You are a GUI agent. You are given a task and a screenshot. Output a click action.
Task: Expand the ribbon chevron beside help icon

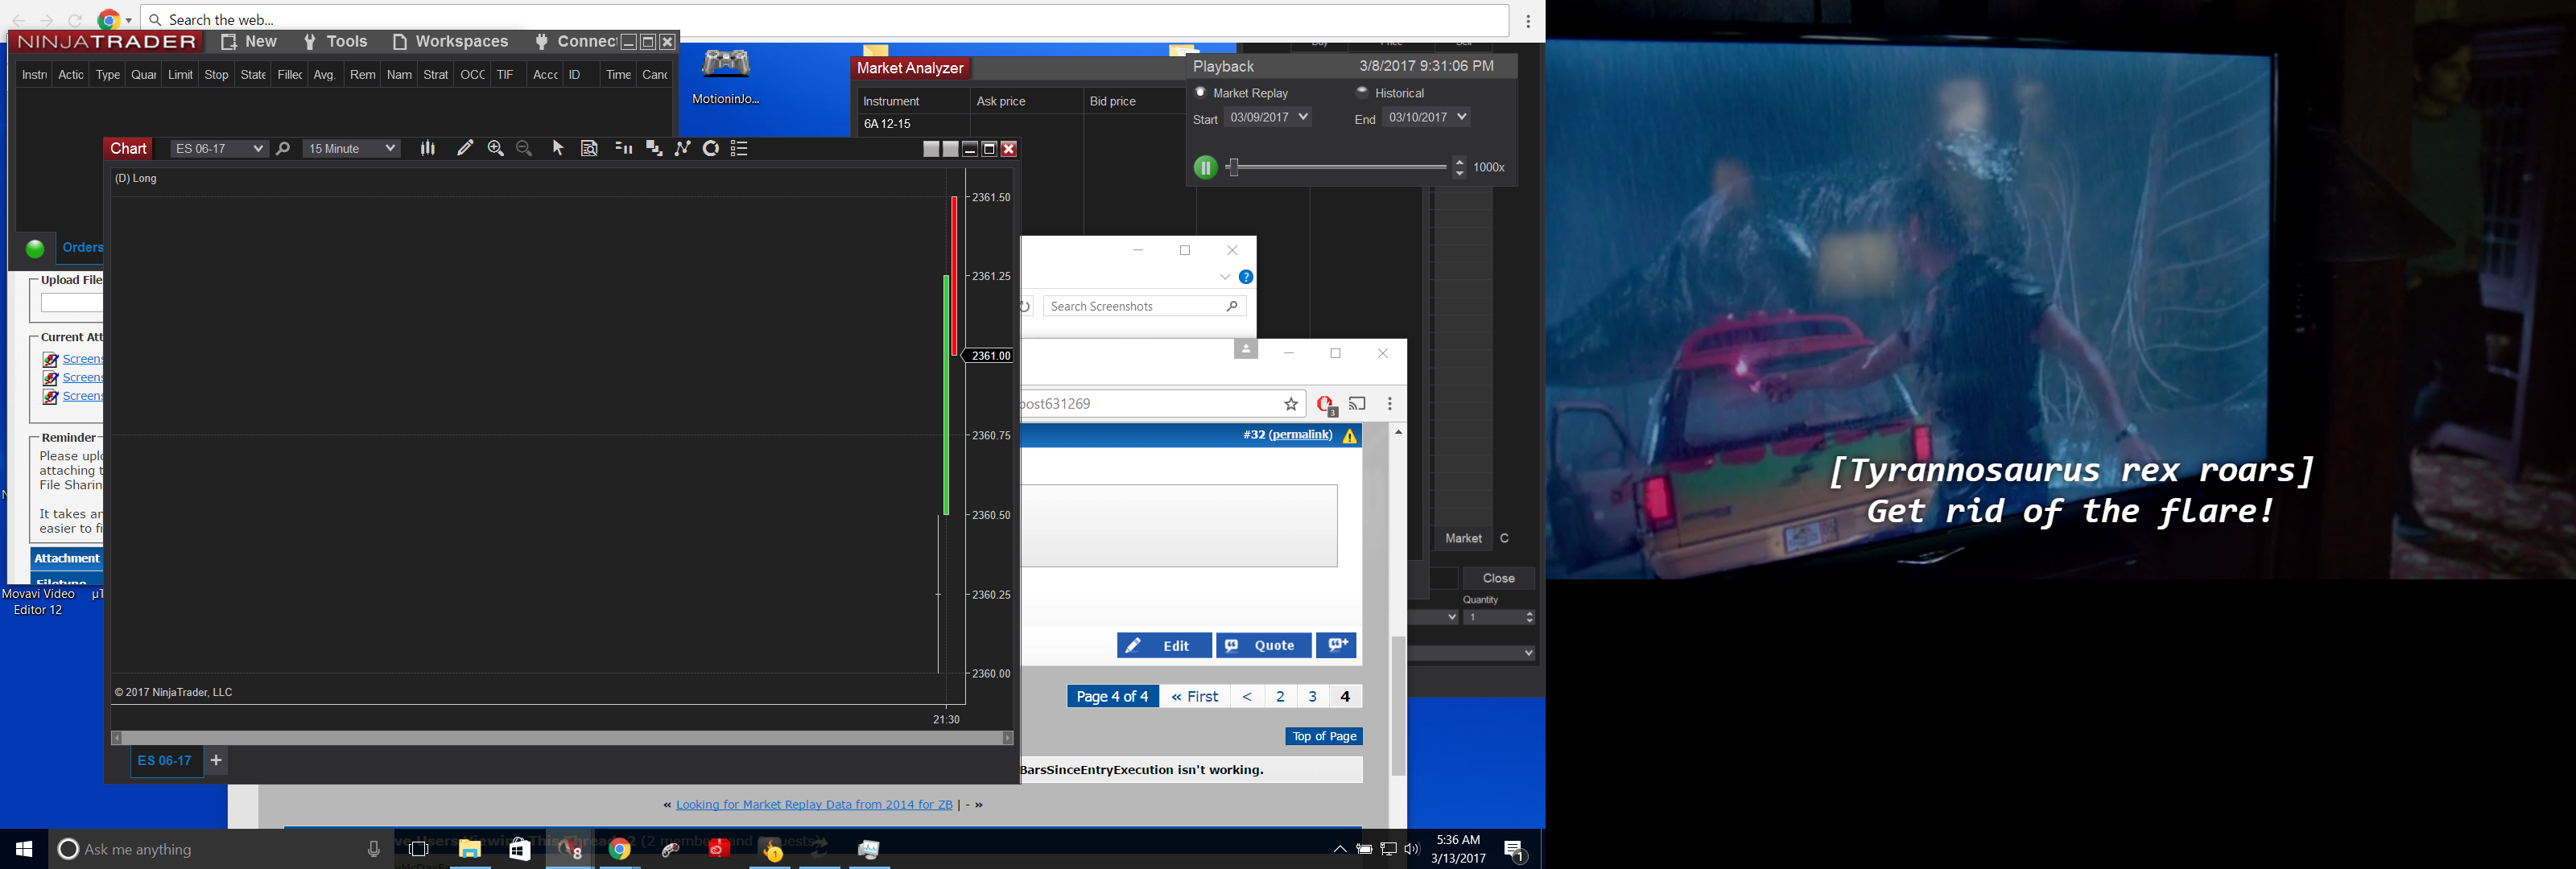(1225, 277)
